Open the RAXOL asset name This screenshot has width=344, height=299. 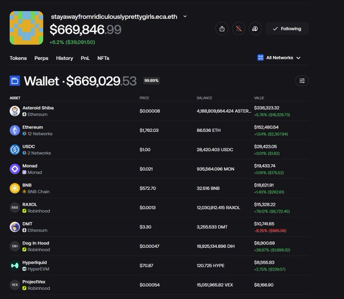(x=30, y=205)
